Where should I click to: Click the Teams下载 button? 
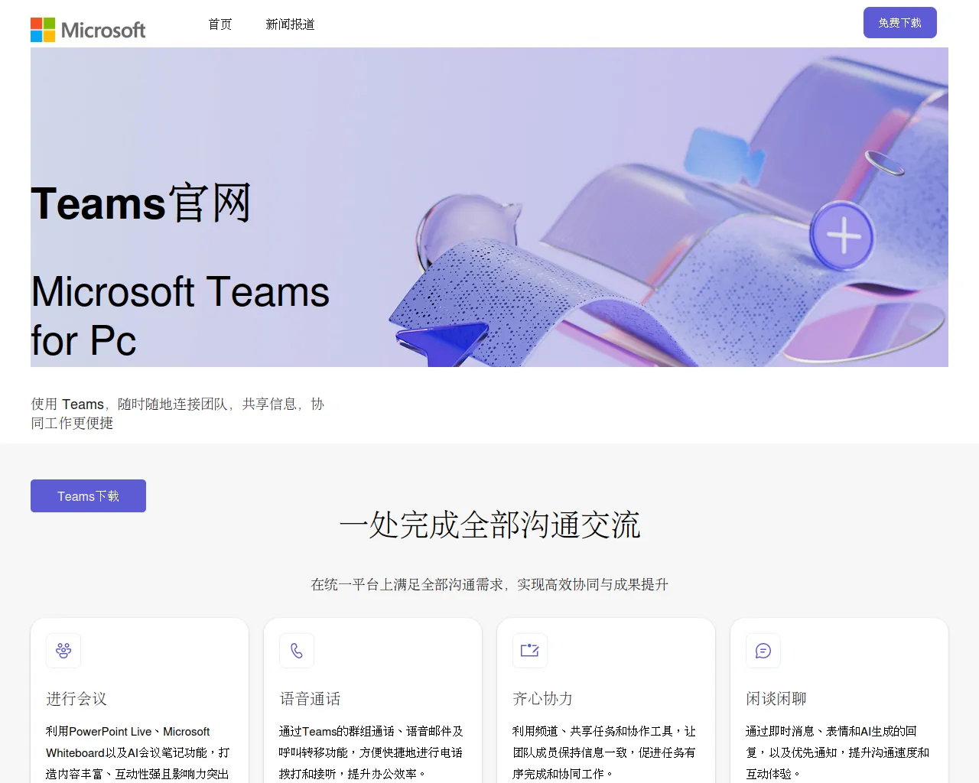point(88,496)
